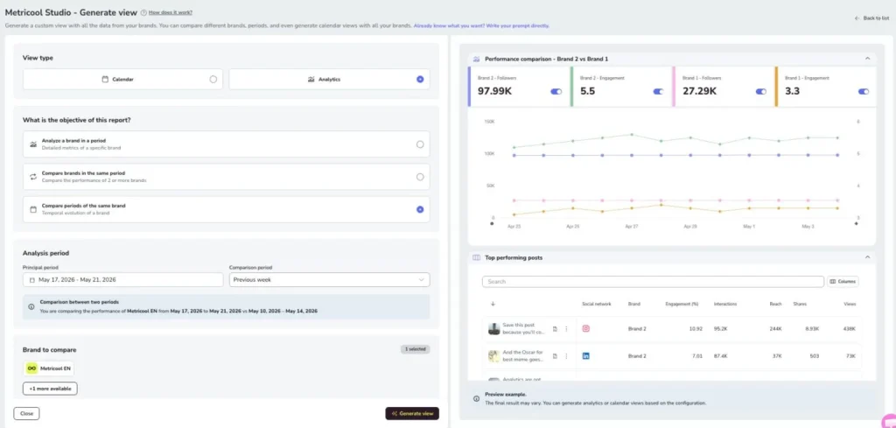Click the info icon beside Preview example
The image size is (896, 428).
pyautogui.click(x=477, y=398)
